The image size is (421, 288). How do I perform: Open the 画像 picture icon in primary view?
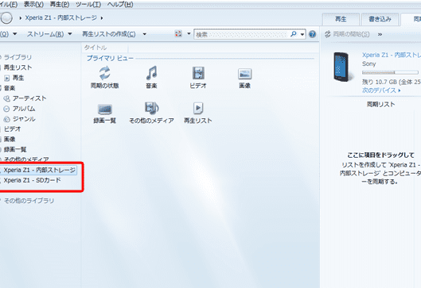click(244, 74)
